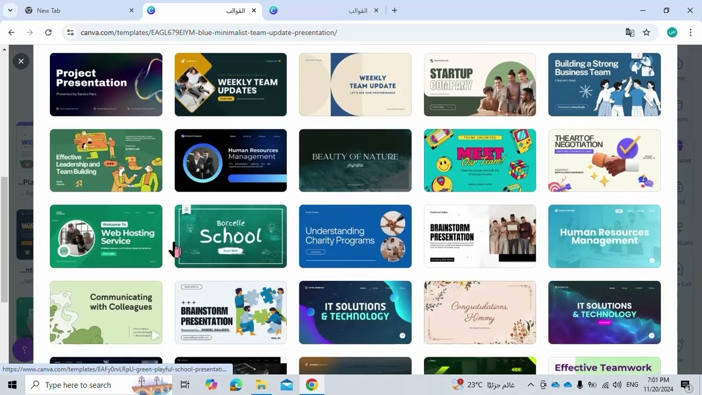Open the Mail app from taskbar

(x=286, y=385)
